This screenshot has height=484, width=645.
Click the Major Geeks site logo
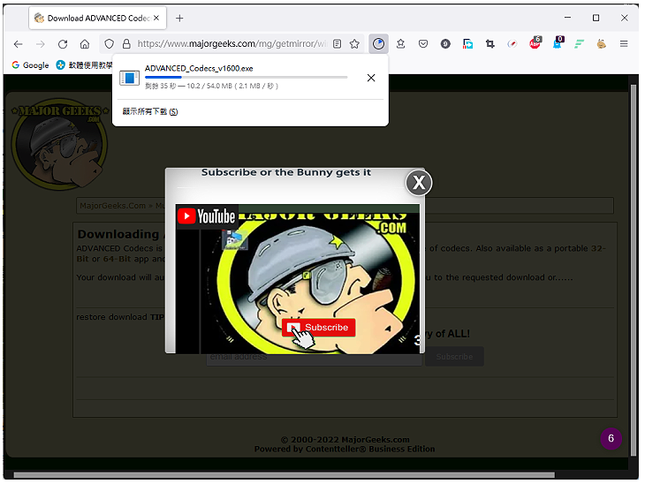pyautogui.click(x=60, y=144)
